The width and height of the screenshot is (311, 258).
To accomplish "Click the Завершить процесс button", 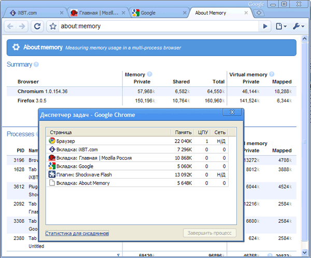I will (209, 233).
